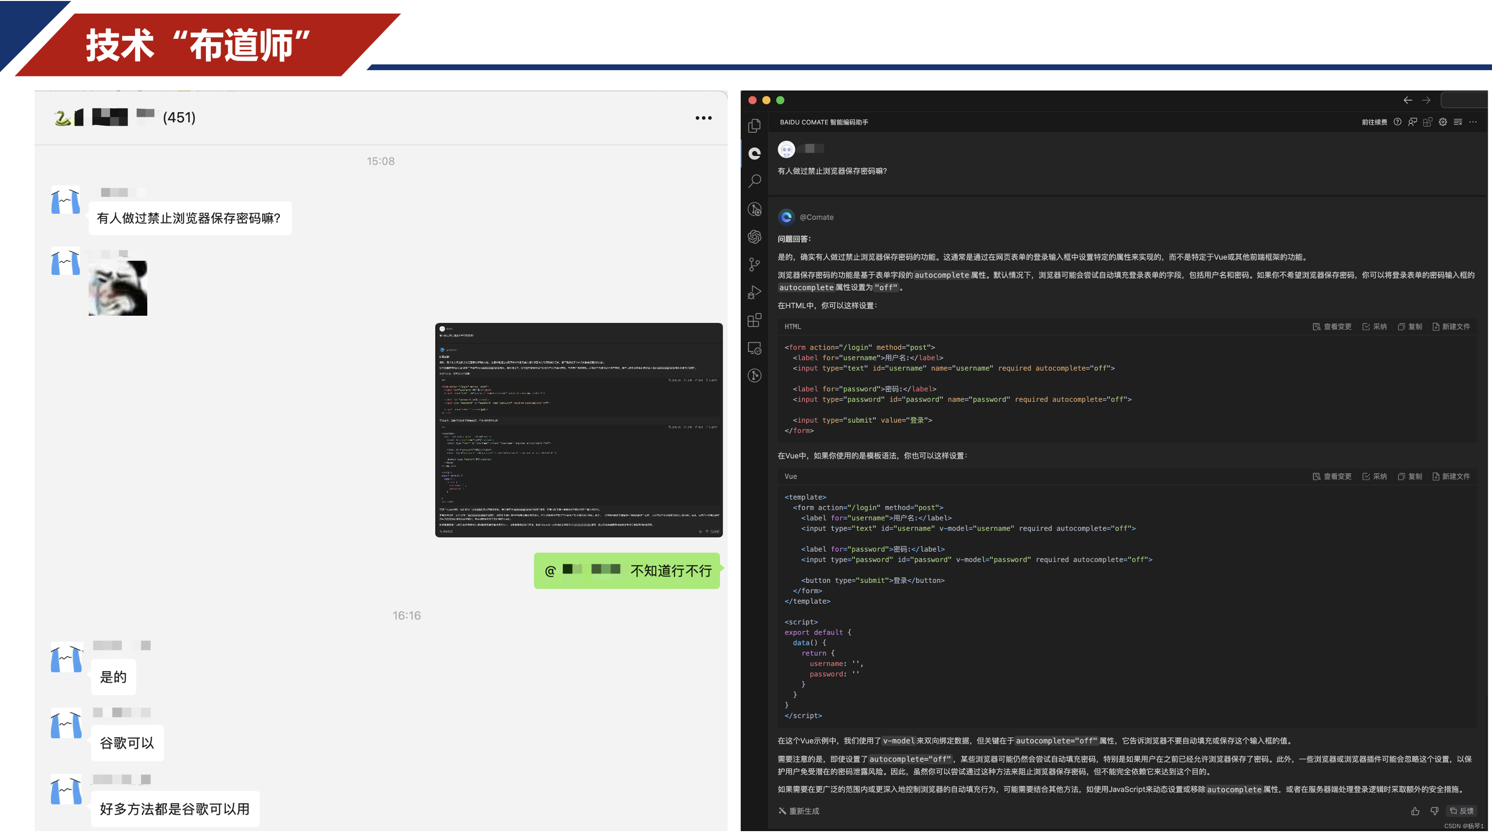1492x834 pixels.
Task: Click the command search box in title bar
Action: tap(1464, 100)
